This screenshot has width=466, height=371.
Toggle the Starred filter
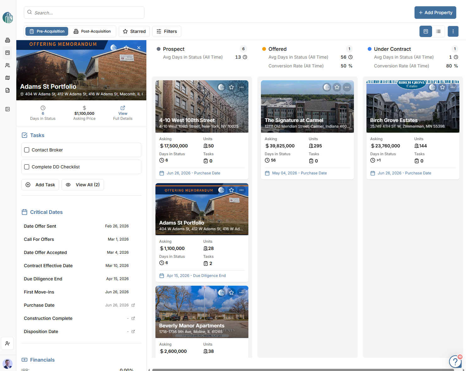point(134,31)
